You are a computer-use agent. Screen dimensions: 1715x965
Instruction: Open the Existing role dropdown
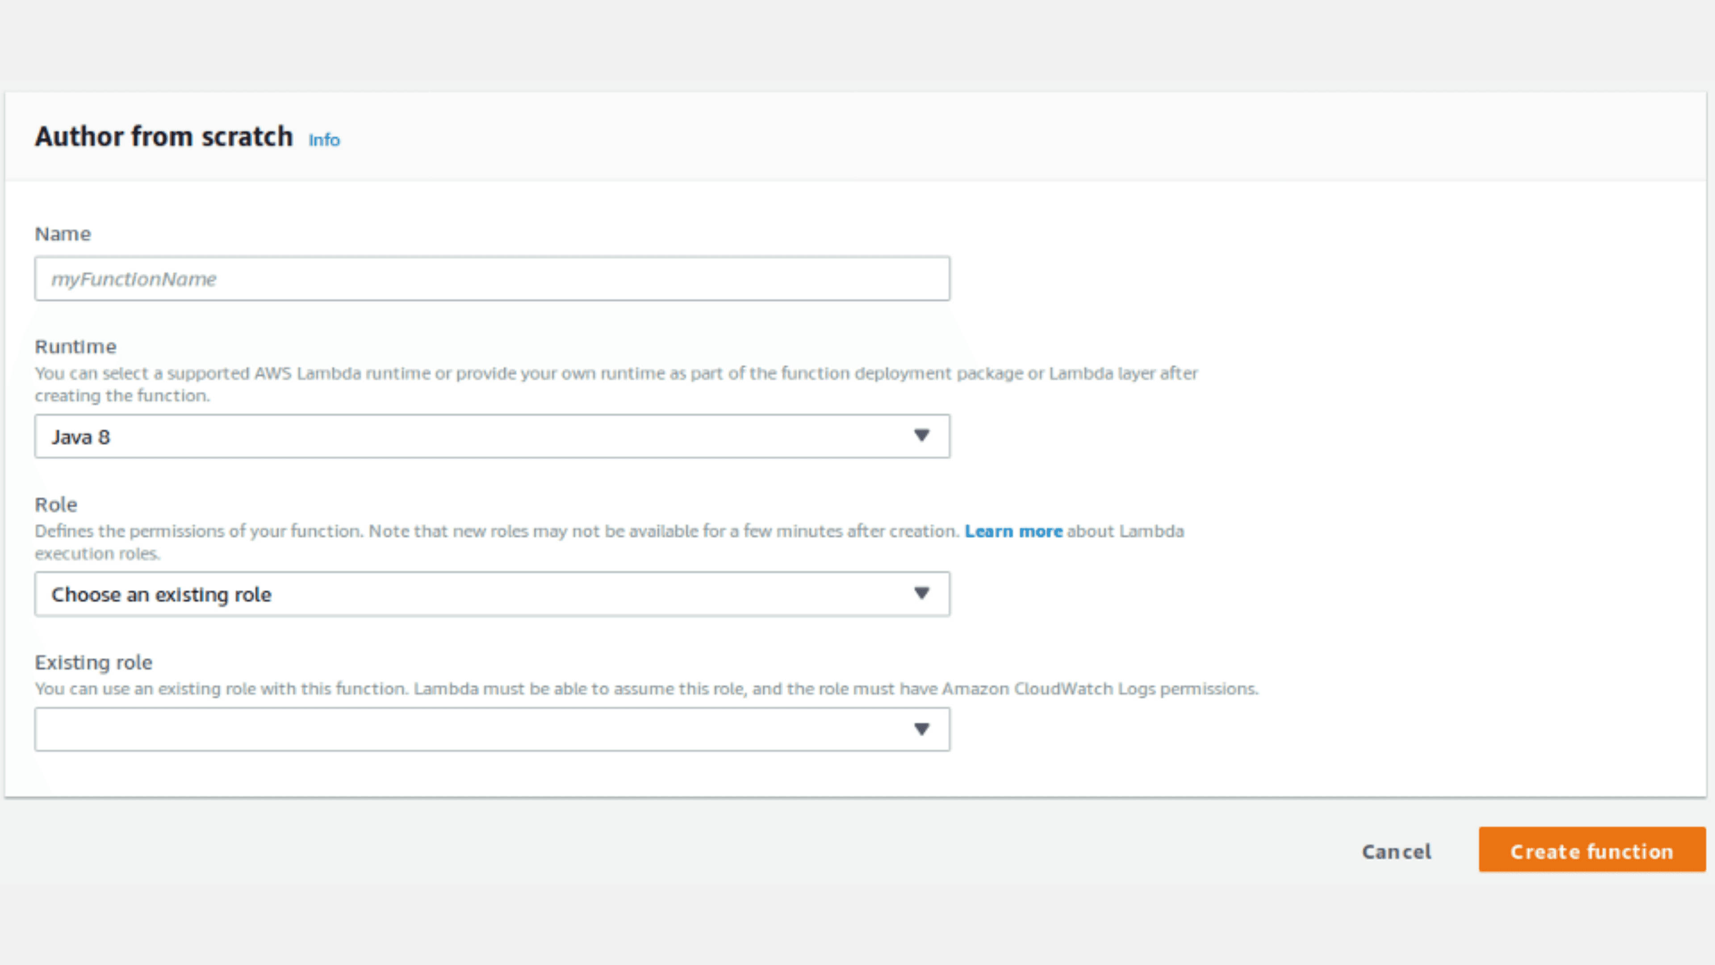[493, 729]
